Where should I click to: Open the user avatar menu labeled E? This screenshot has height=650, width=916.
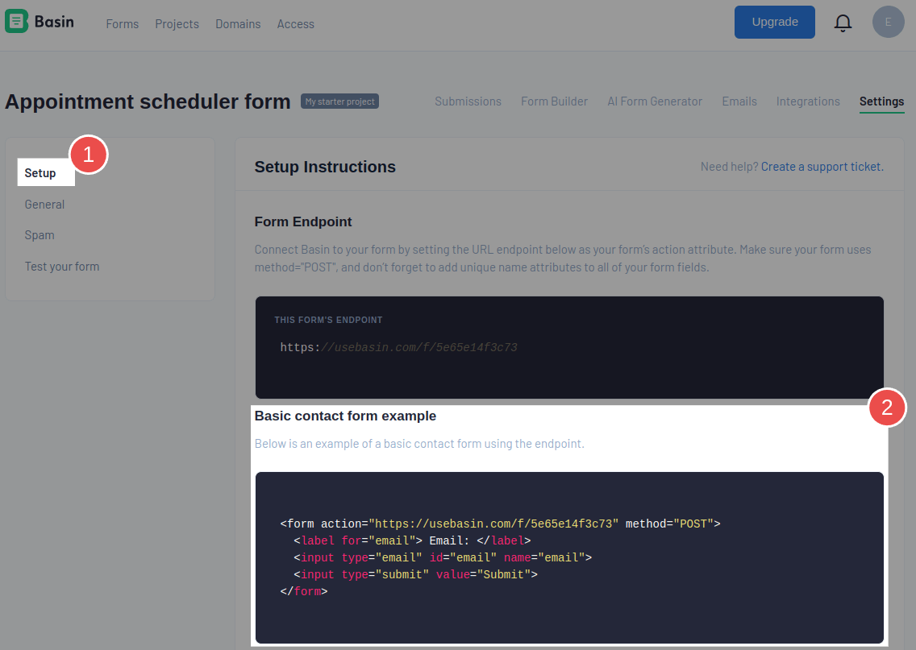888,22
